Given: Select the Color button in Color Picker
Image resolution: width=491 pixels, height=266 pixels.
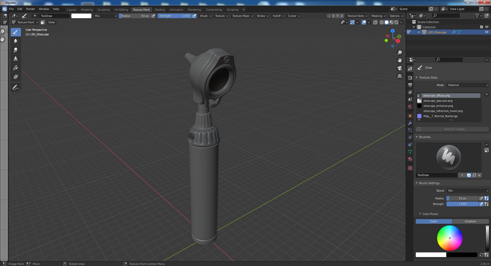Looking at the screenshot, I should tap(434, 221).
